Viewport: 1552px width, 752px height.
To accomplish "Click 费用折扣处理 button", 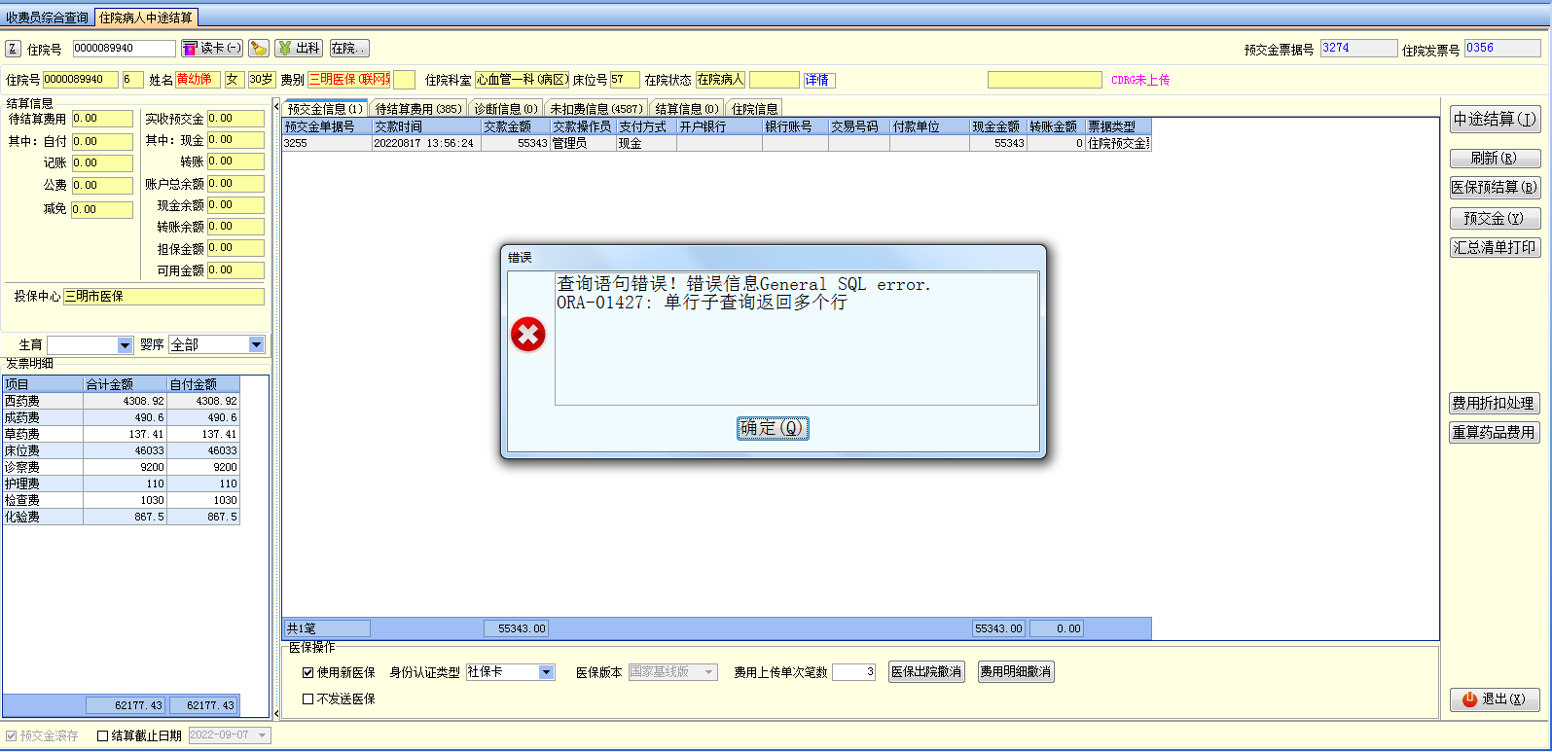I will (x=1495, y=403).
